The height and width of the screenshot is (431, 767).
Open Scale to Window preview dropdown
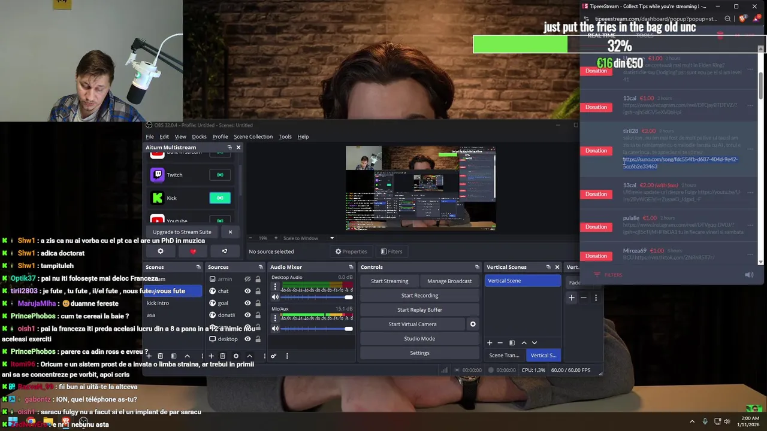coord(309,238)
